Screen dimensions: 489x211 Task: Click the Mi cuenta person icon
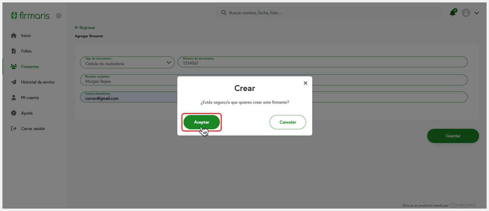click(14, 98)
